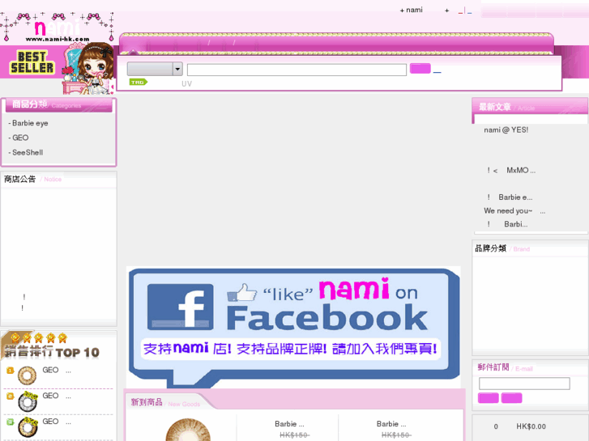Open rank 2 GEO lens thumbnail
Viewport: 589px width, 441px height.
click(x=28, y=401)
